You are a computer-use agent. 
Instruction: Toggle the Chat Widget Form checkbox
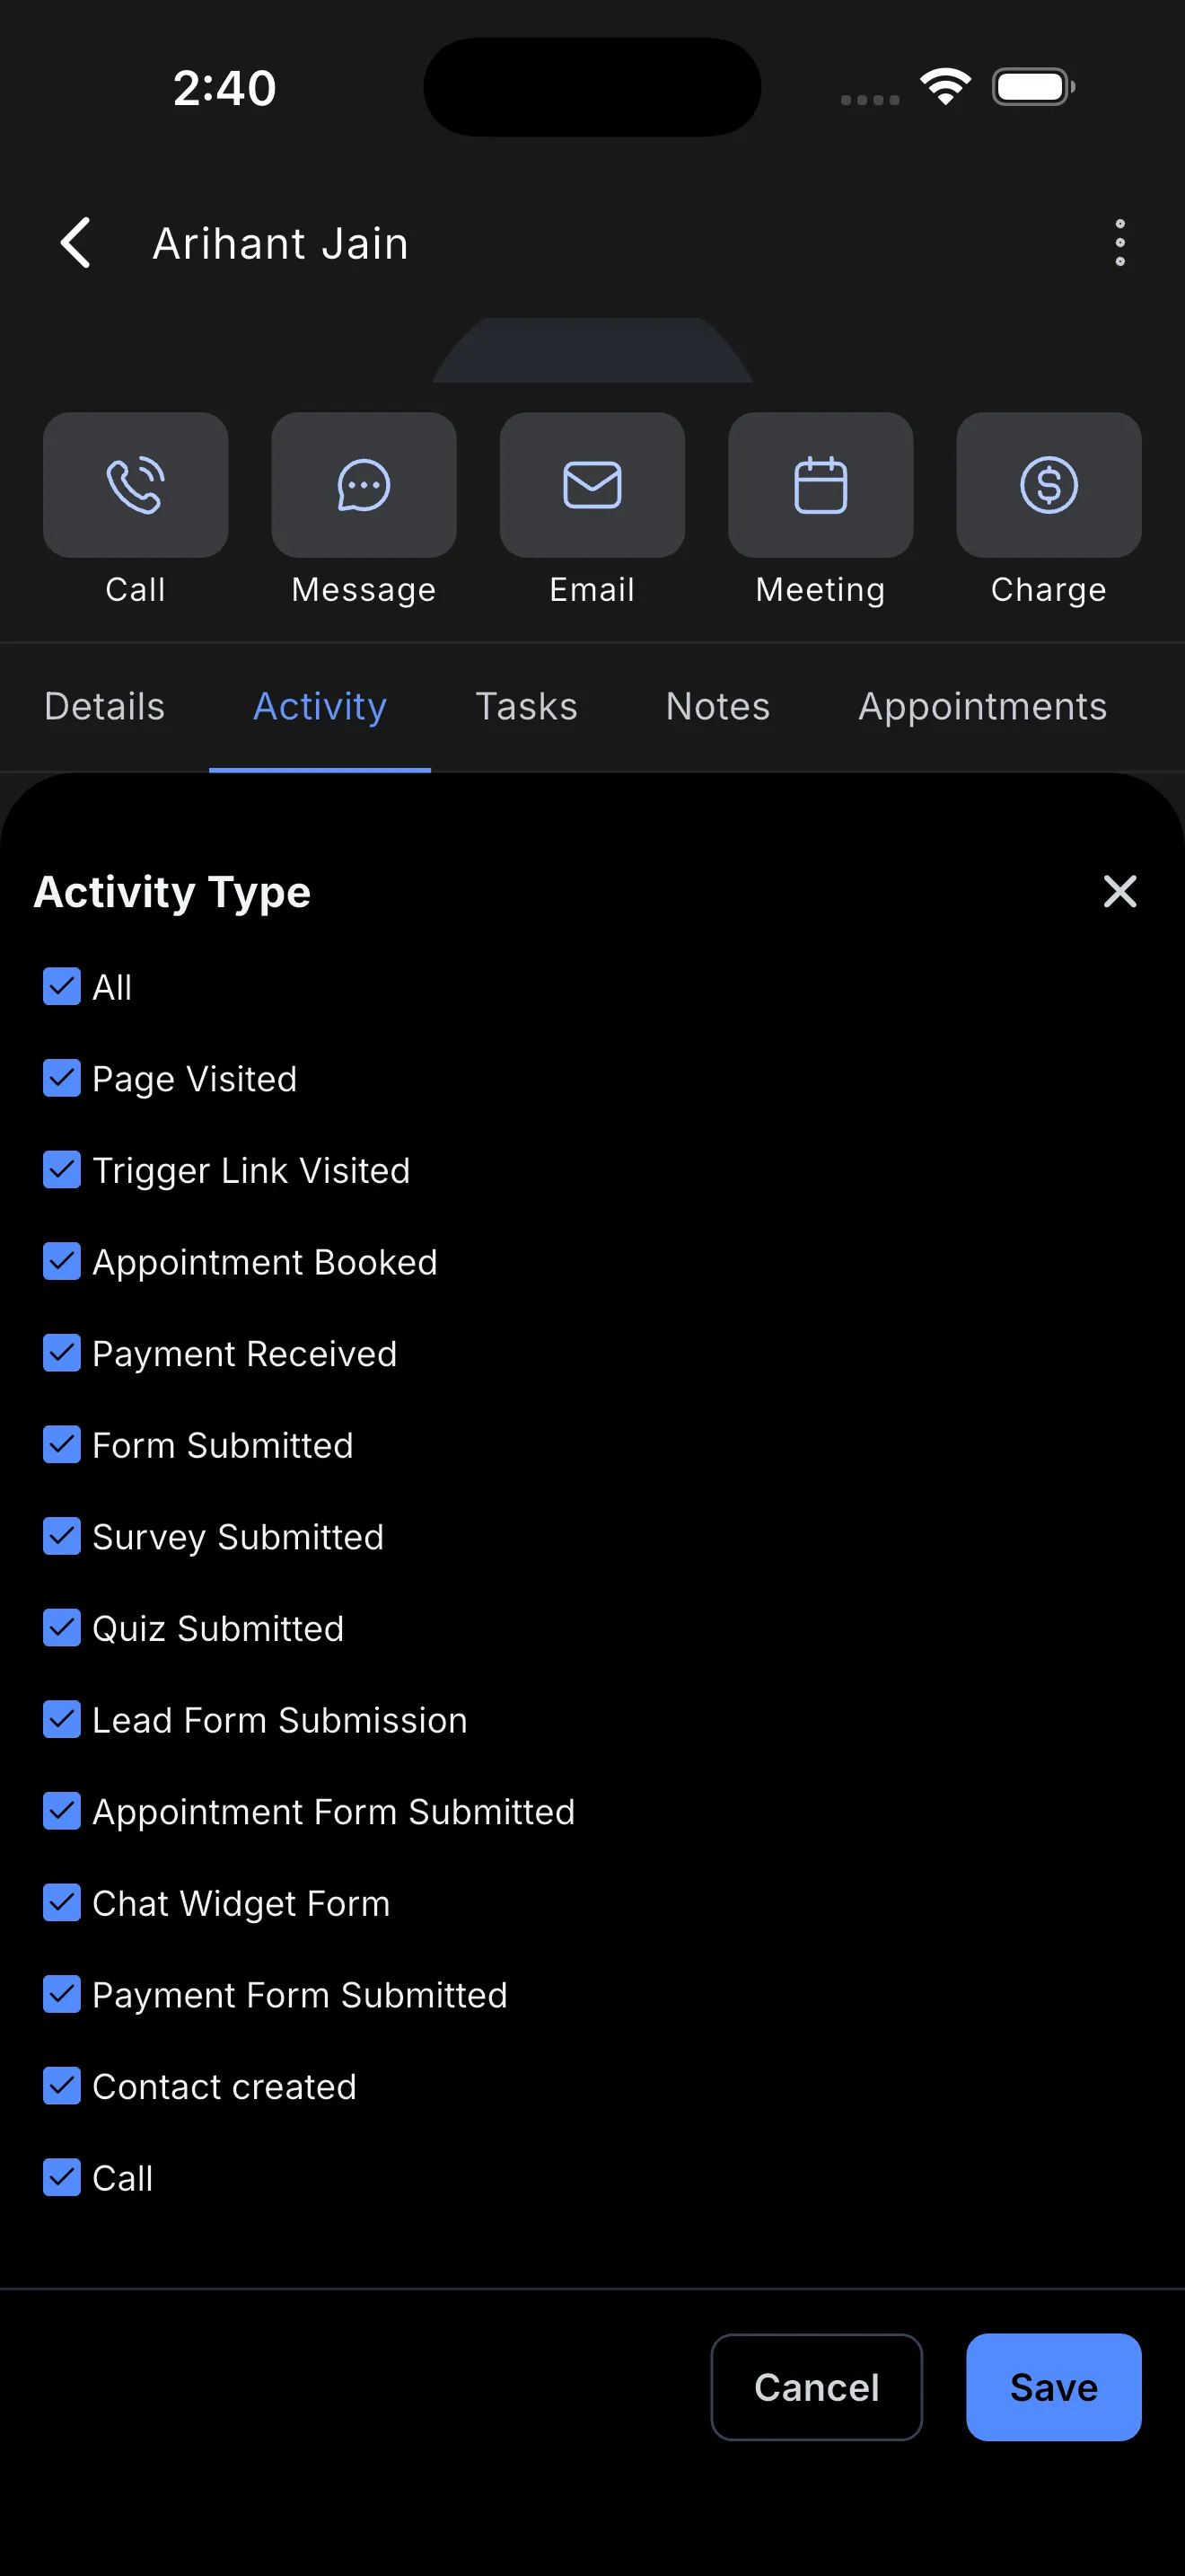(x=62, y=1903)
